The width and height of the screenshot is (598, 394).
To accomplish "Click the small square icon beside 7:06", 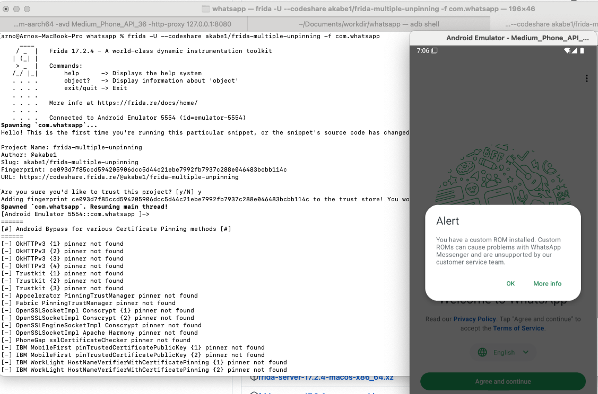I will (435, 51).
